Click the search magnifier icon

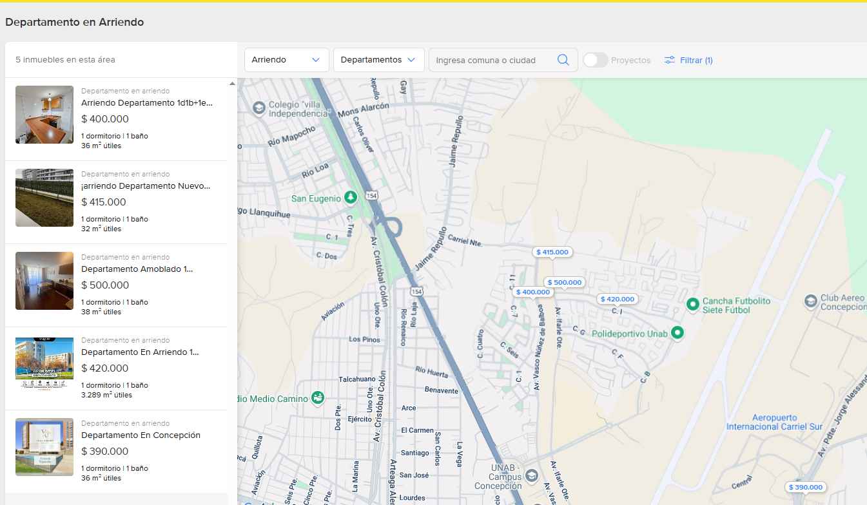coord(563,60)
